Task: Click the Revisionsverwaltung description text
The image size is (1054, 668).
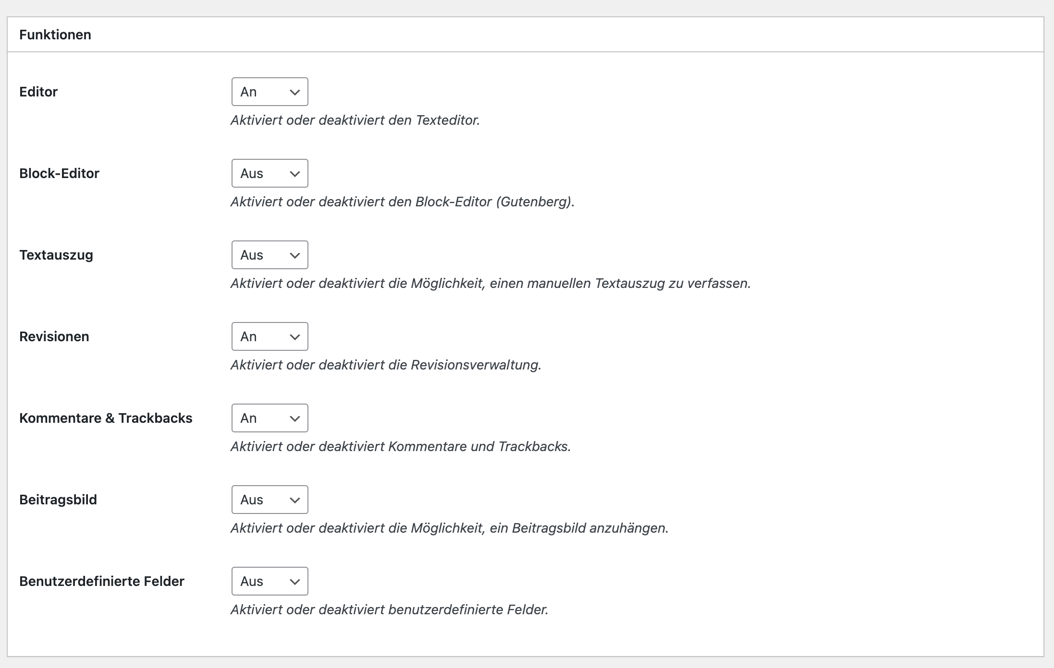Action: [386, 365]
